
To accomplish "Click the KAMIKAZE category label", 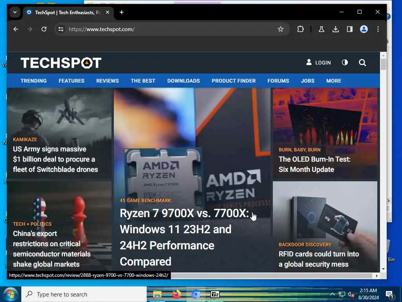I will pos(25,140).
